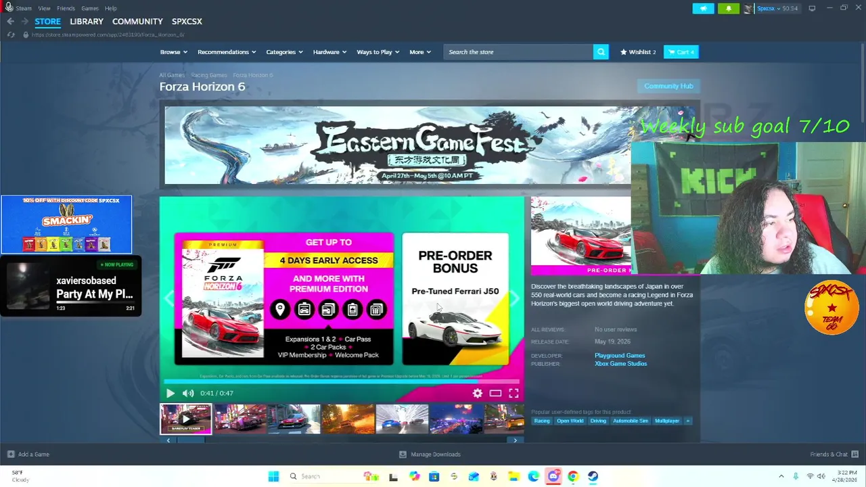Image resolution: width=866 pixels, height=487 pixels.
Task: Expand the Ways to Play dropdown
Action: [x=378, y=52]
